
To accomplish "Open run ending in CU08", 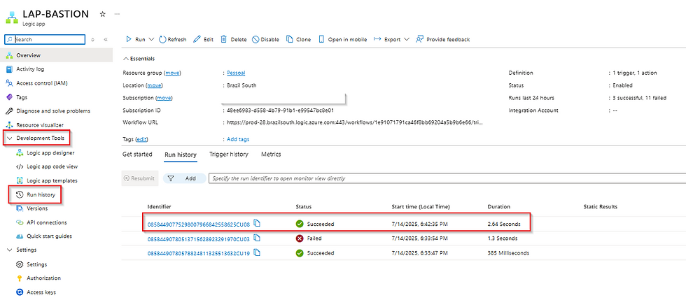I will pos(199,224).
